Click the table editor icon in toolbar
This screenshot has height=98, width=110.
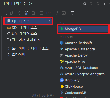click(42, 13)
